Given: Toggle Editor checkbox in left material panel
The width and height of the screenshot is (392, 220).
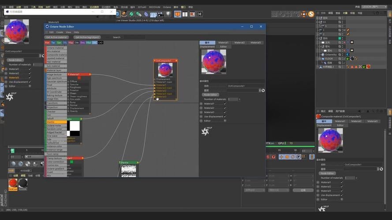Looking at the screenshot, I should point(30,86).
